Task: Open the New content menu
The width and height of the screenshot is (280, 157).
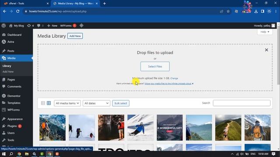Action: tap(52, 26)
